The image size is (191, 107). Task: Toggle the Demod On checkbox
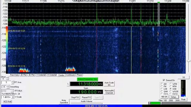(164, 80)
